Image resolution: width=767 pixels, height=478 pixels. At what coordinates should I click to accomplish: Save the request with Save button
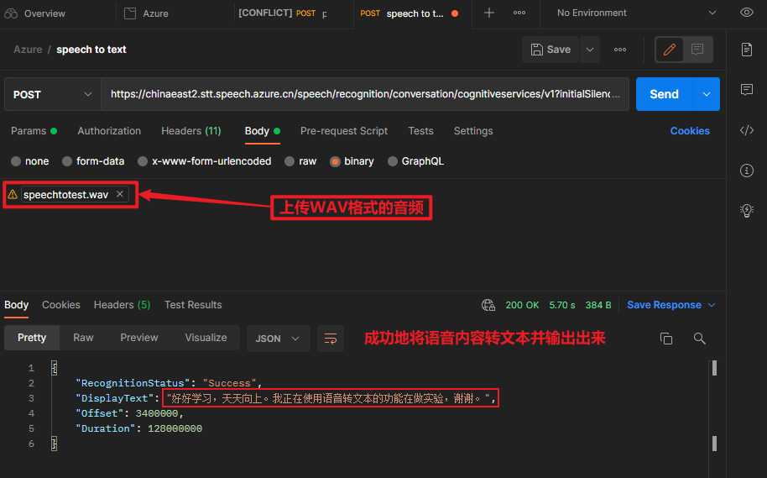[550, 50]
